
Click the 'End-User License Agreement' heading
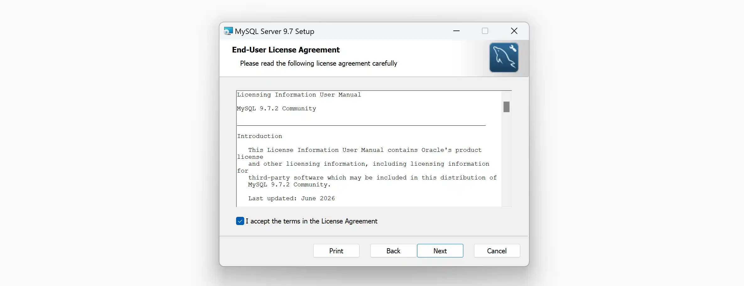pyautogui.click(x=286, y=50)
